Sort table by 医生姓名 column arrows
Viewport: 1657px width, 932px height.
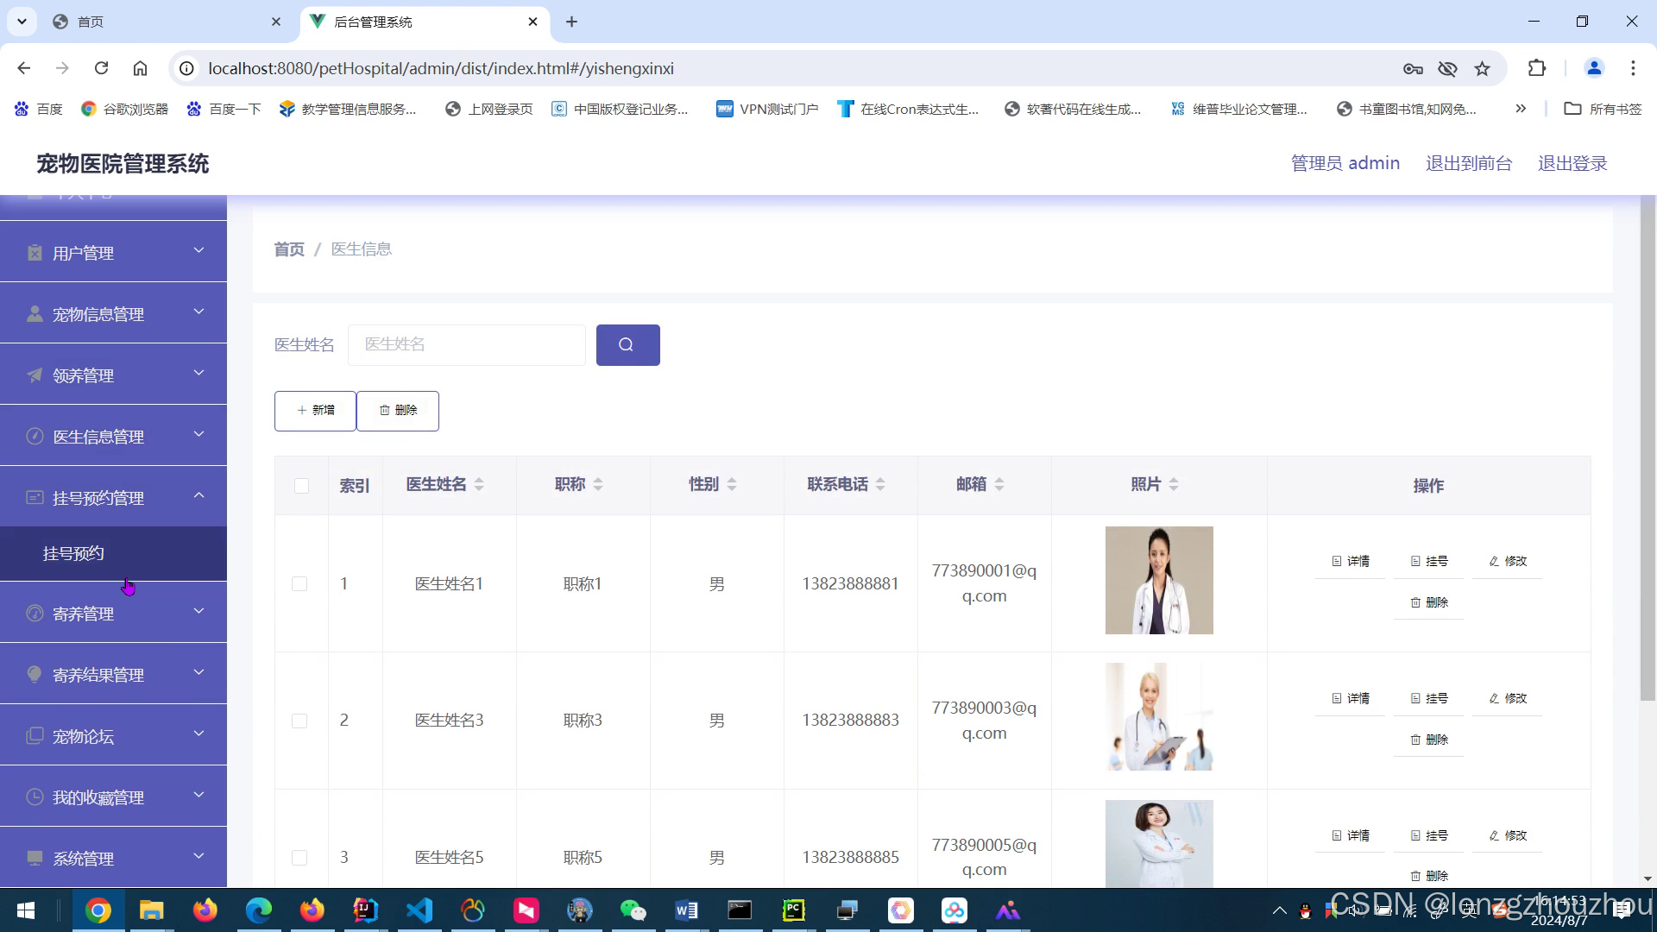(x=479, y=484)
